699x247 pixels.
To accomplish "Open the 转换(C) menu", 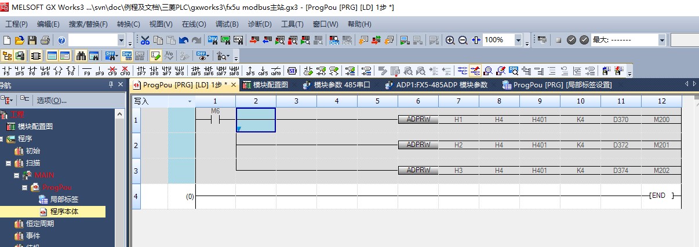I will (x=128, y=24).
